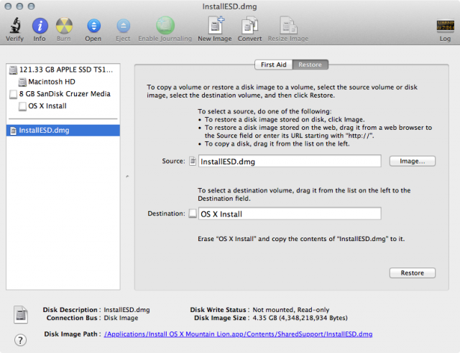
Task: Click the 4.35 GB disk image size value
Action: (x=300, y=318)
